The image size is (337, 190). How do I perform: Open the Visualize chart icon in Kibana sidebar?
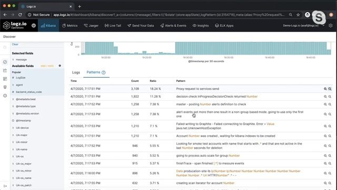5,70
